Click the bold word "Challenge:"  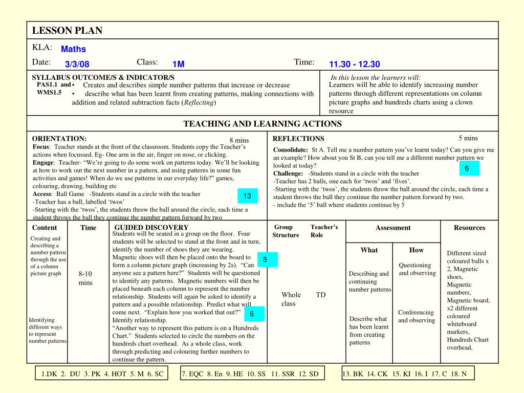point(288,173)
